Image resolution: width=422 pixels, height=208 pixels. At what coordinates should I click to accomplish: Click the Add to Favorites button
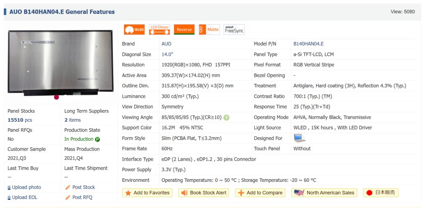147,193
